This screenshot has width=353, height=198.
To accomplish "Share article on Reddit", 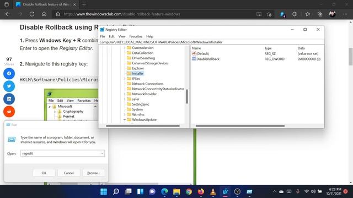I will coord(9,111).
